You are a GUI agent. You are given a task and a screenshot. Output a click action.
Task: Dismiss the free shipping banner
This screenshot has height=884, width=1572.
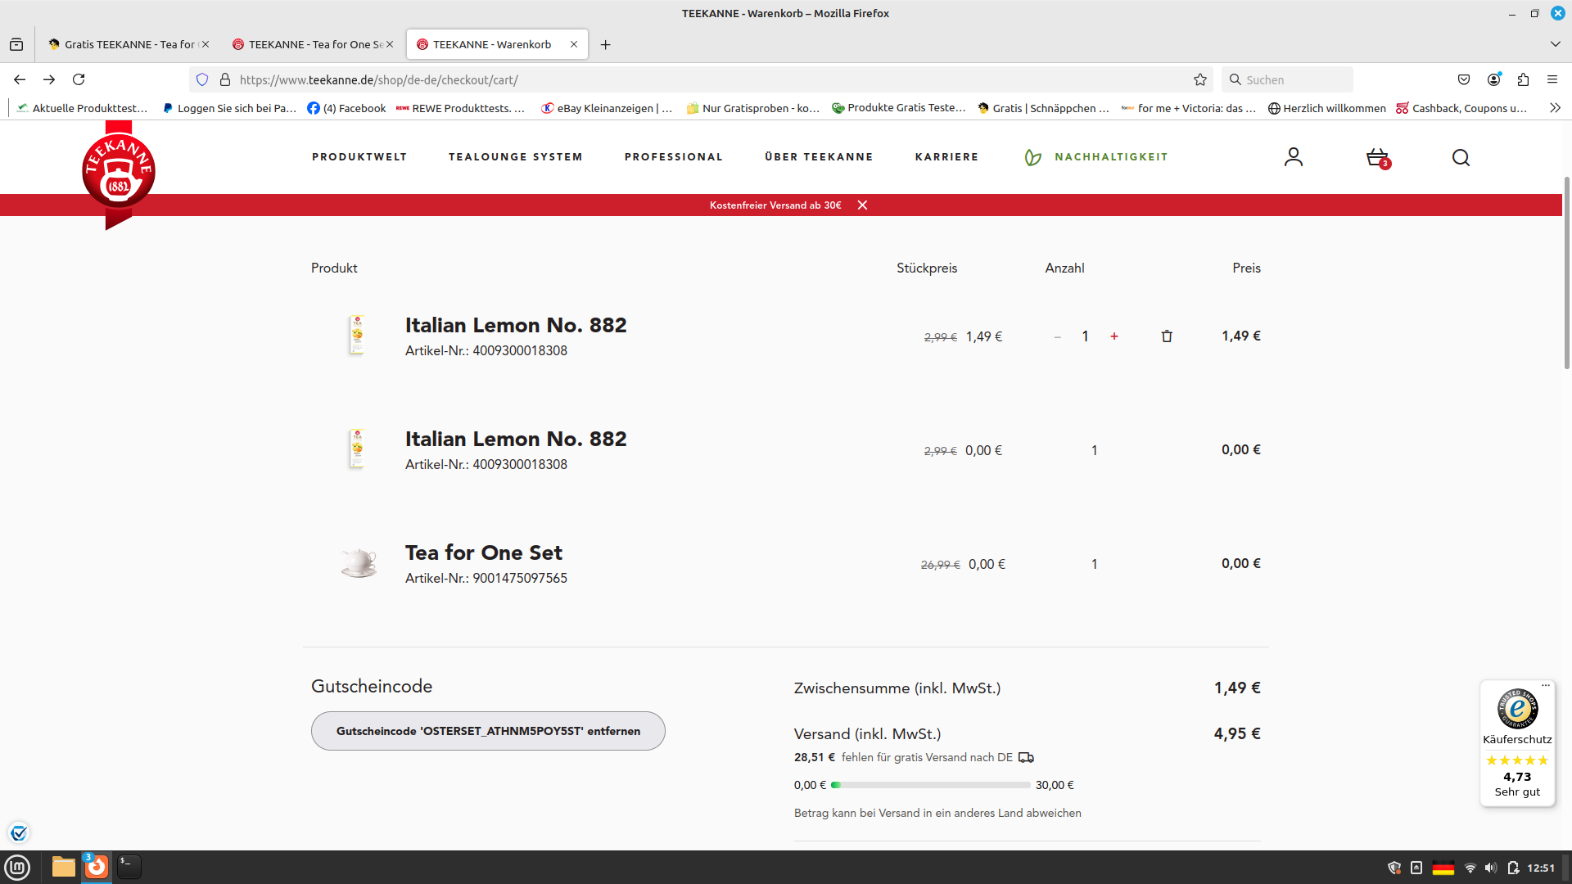(862, 205)
